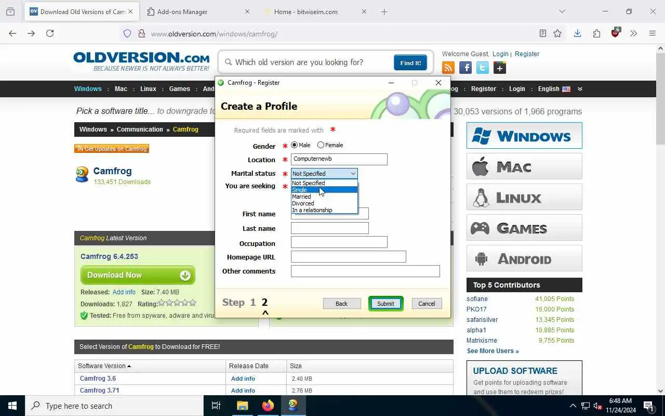
Task: Click the Other comments field
Action: 365,271
